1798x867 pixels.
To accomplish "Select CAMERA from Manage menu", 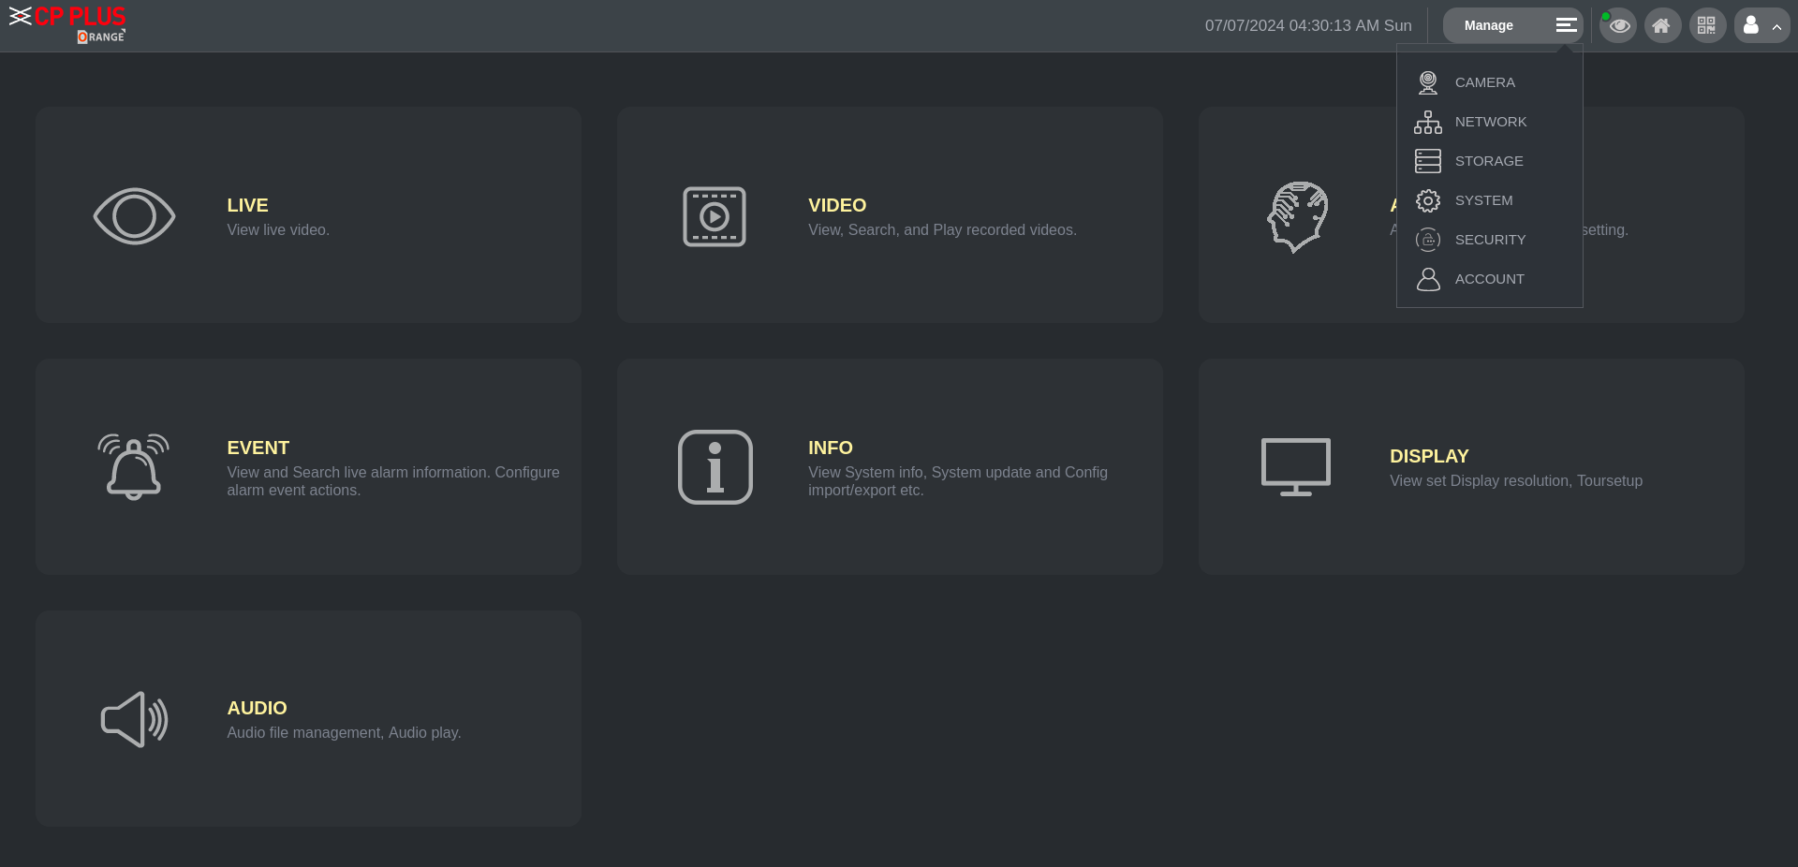I will click(x=1484, y=82).
